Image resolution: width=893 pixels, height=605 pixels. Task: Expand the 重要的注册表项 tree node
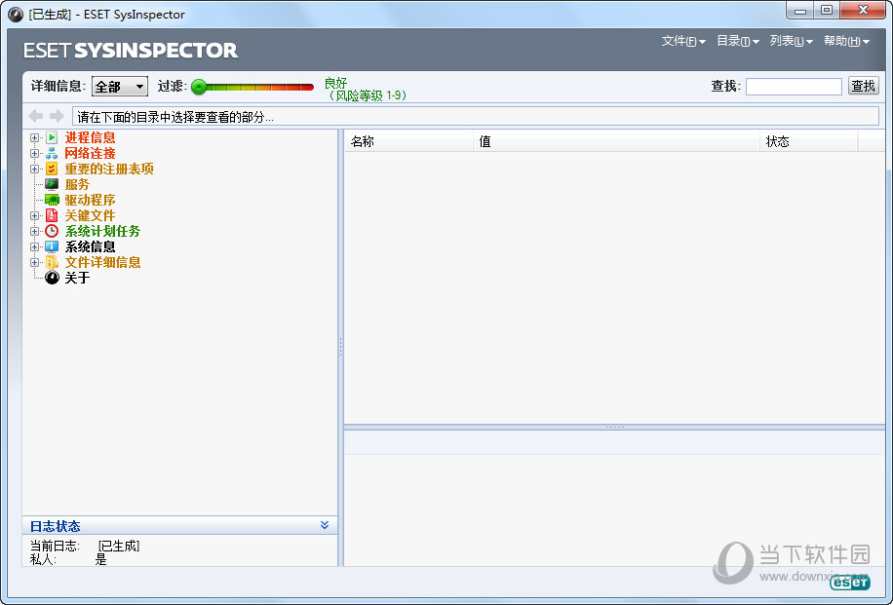35,170
